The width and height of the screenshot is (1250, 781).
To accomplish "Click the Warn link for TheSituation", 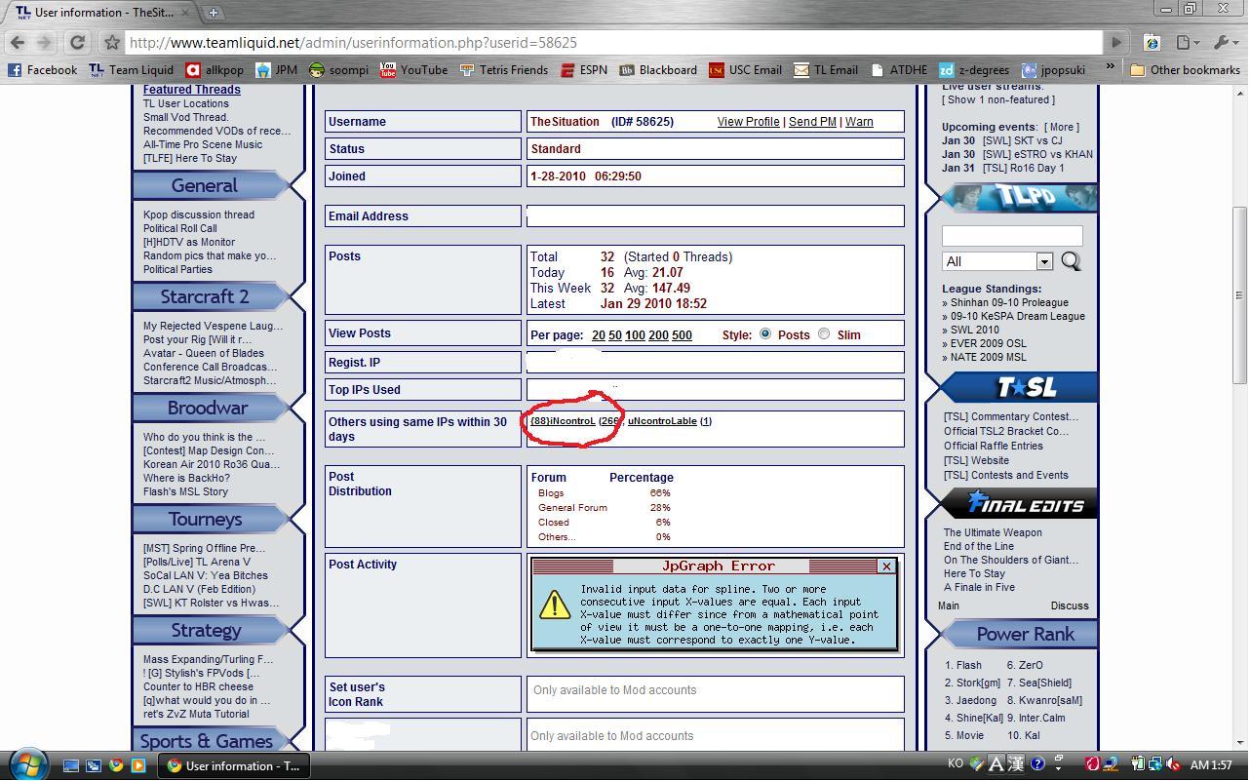I will click(x=859, y=122).
